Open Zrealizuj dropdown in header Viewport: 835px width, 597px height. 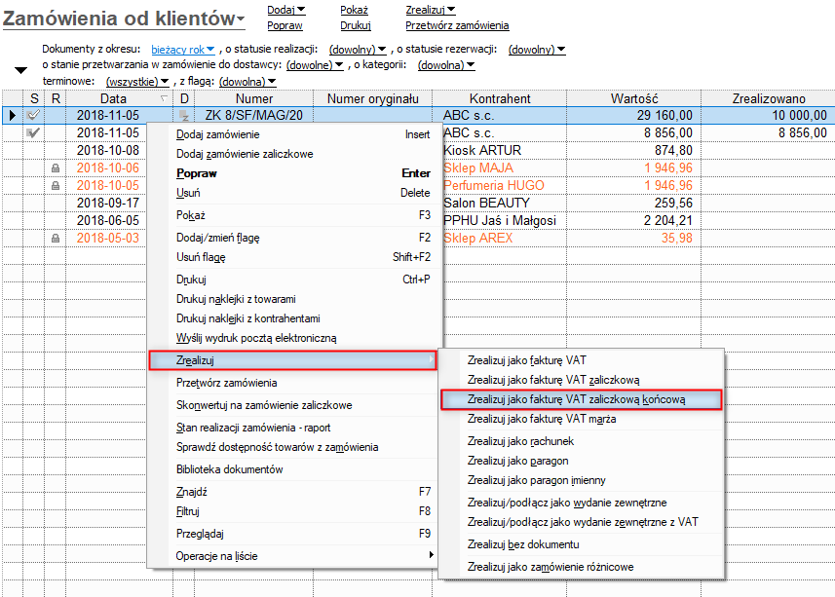pyautogui.click(x=431, y=10)
